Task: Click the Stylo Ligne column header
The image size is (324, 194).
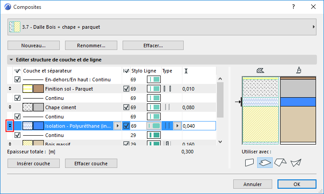Action: tap(144, 71)
